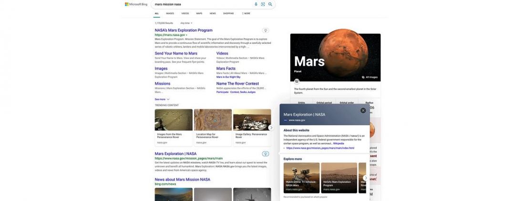The image size is (515, 201).
Task: Click lightbulb icon beside Mars Exploration | NASA result
Action: click(x=266, y=154)
